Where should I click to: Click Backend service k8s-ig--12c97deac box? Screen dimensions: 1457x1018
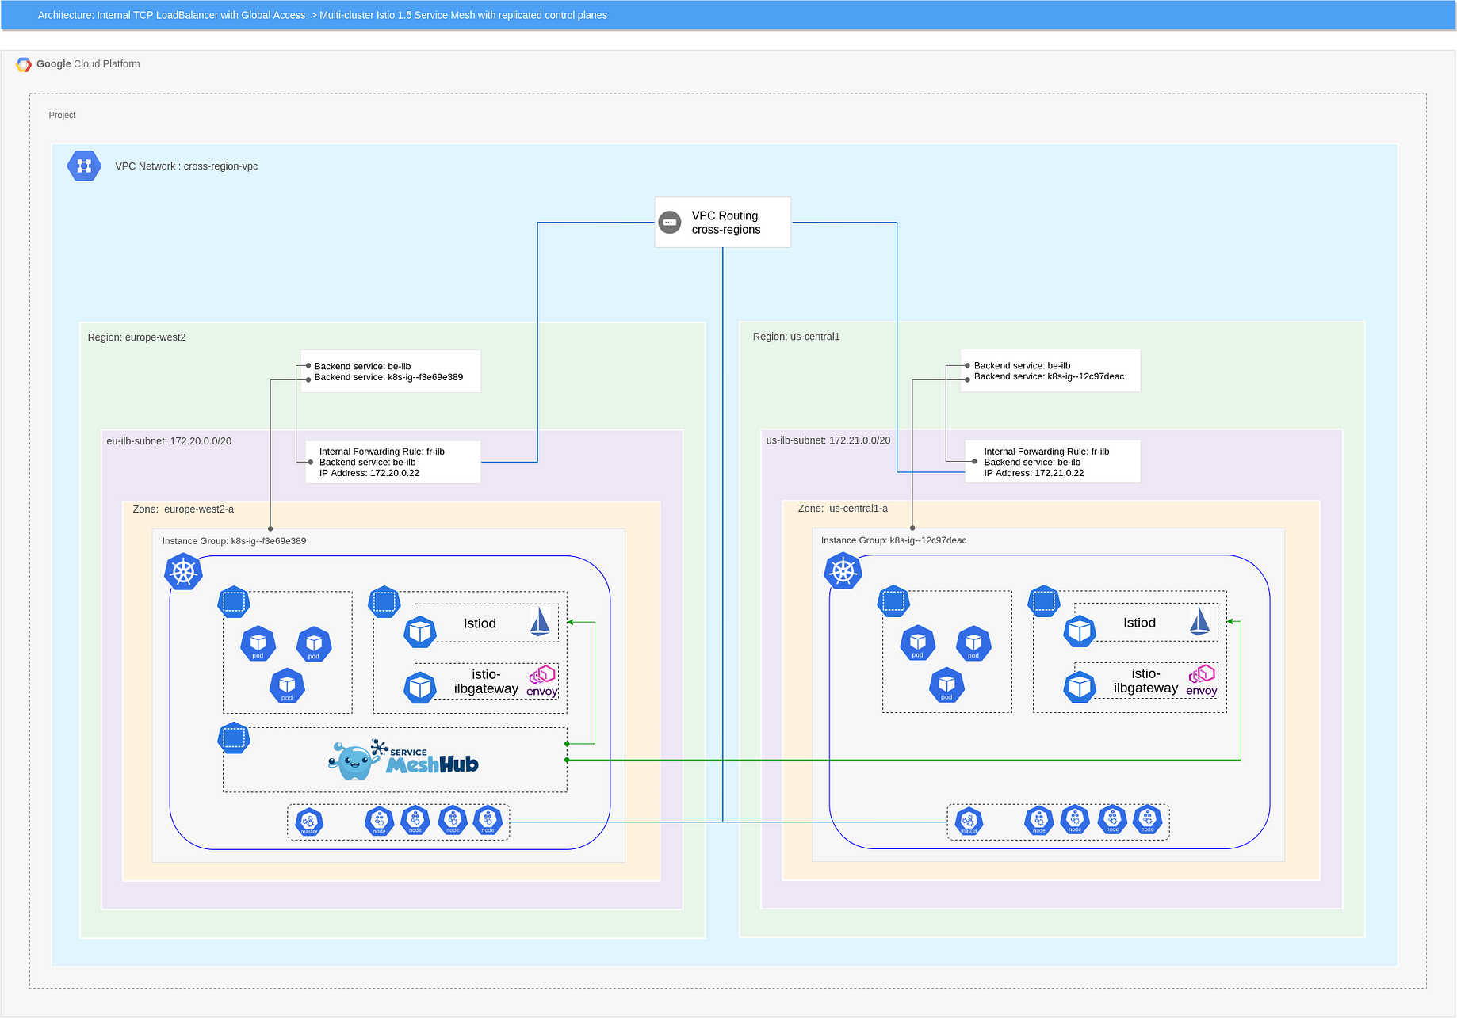1050,371
